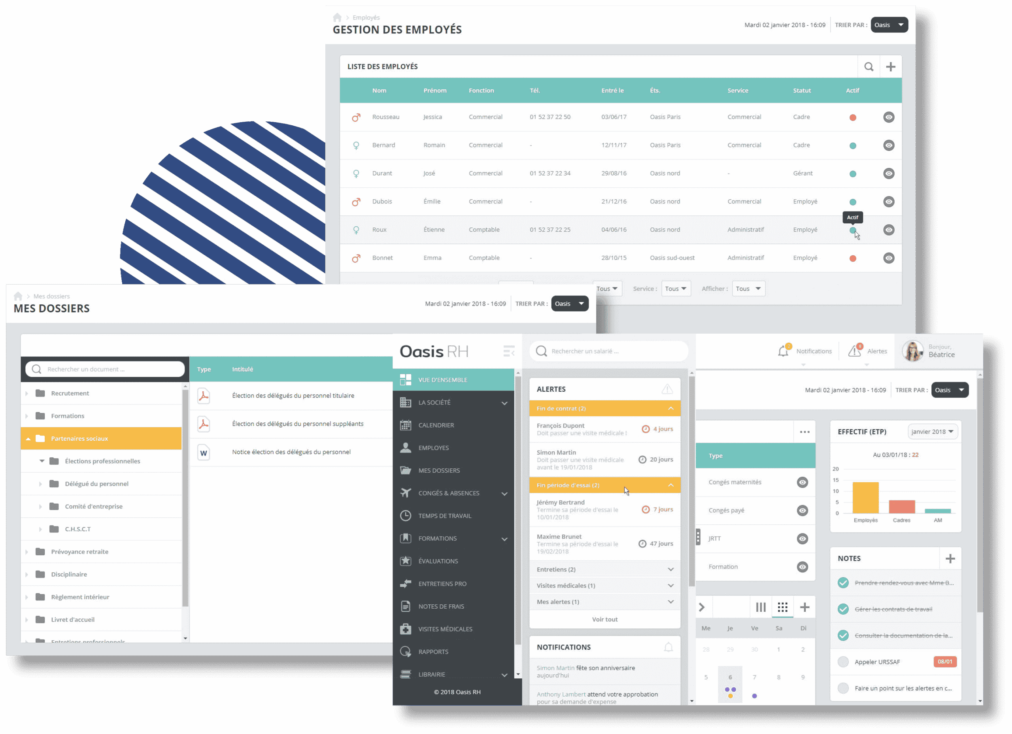Click magnifier in Rechercher un salarié field
Viewport: 1012px width, 734px height.
tap(541, 351)
